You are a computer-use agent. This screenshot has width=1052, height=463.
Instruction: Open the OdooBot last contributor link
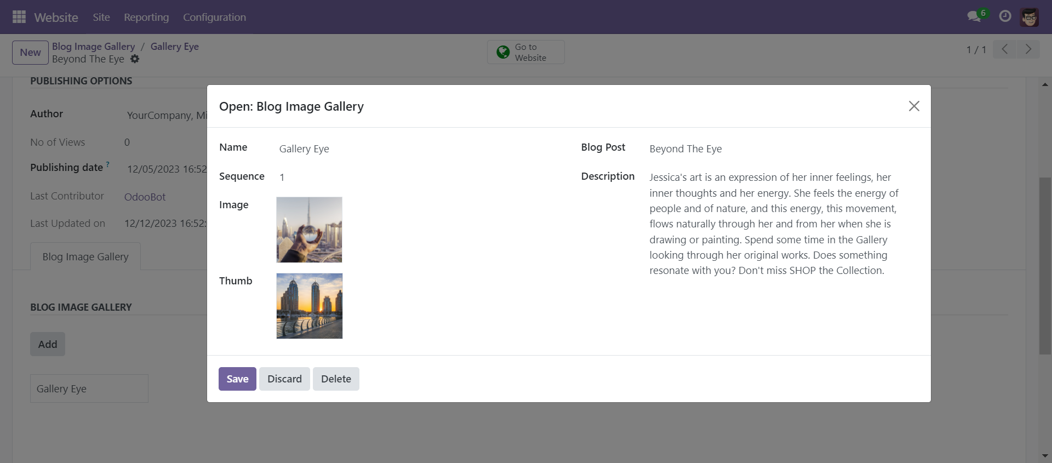(x=145, y=197)
